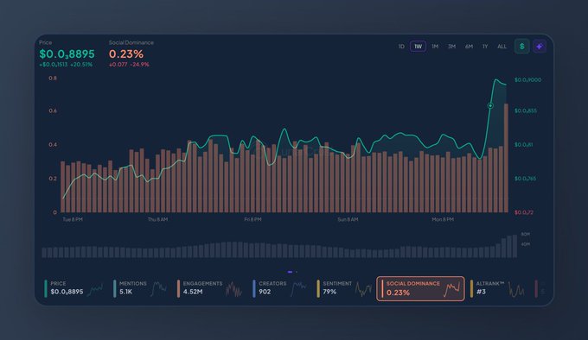Screen dimensions: 588x340
Task: Click the Sentiment sparkline mini chart
Action: click(363, 289)
